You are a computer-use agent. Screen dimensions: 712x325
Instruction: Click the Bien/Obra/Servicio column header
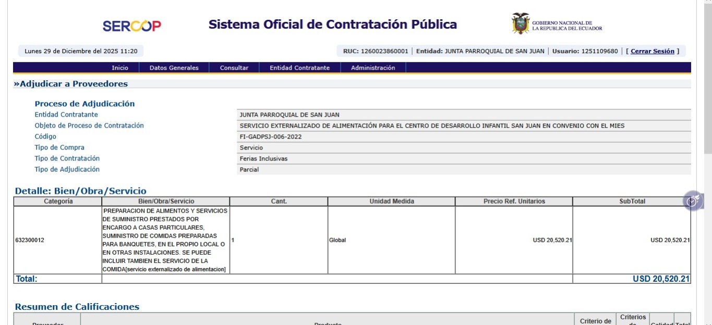point(166,201)
